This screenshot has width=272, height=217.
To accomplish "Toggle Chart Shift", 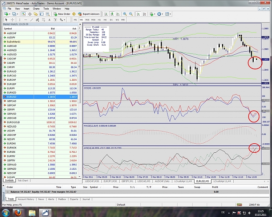I will click(144, 14).
